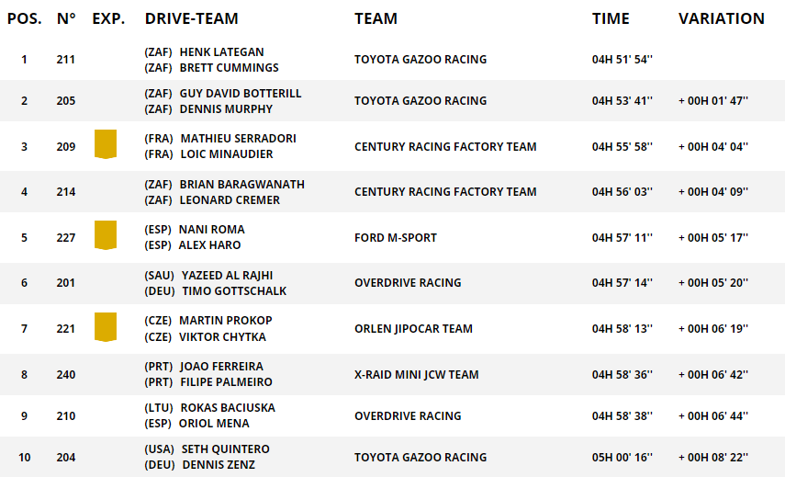Click the yellow badge next to Martin Prokop
Image resolution: width=785 pixels, height=477 pixels.
(x=106, y=327)
